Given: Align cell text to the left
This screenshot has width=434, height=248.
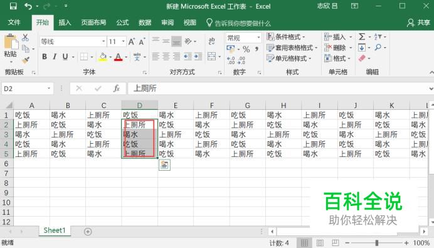Looking at the screenshot, I should pyautogui.click(x=156, y=57).
